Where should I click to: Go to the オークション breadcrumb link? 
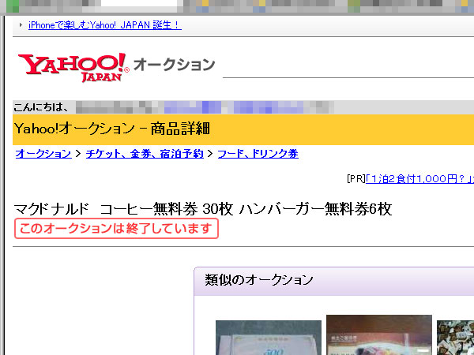(x=43, y=154)
